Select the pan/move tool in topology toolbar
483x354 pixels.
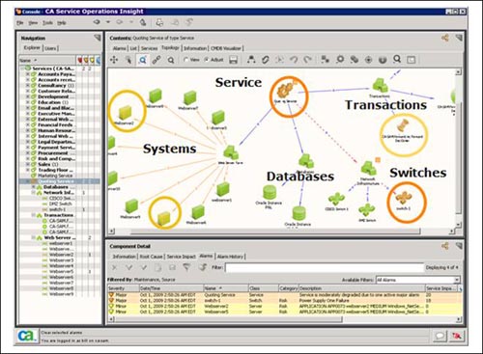pyautogui.click(x=114, y=60)
